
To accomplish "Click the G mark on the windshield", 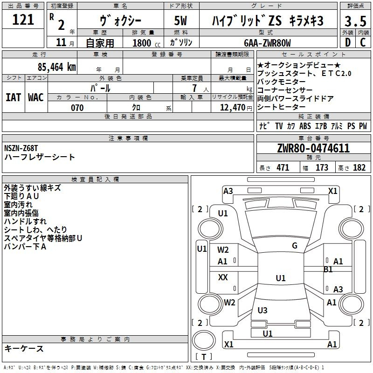I will pyautogui.click(x=294, y=246).
